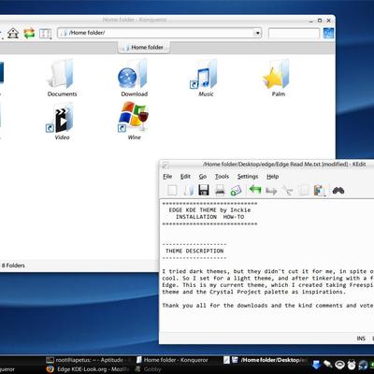Open the Settings menu in KEdit
This screenshot has height=374, width=374.
[248, 177]
